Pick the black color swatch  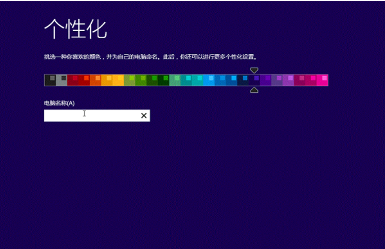pos(50,80)
